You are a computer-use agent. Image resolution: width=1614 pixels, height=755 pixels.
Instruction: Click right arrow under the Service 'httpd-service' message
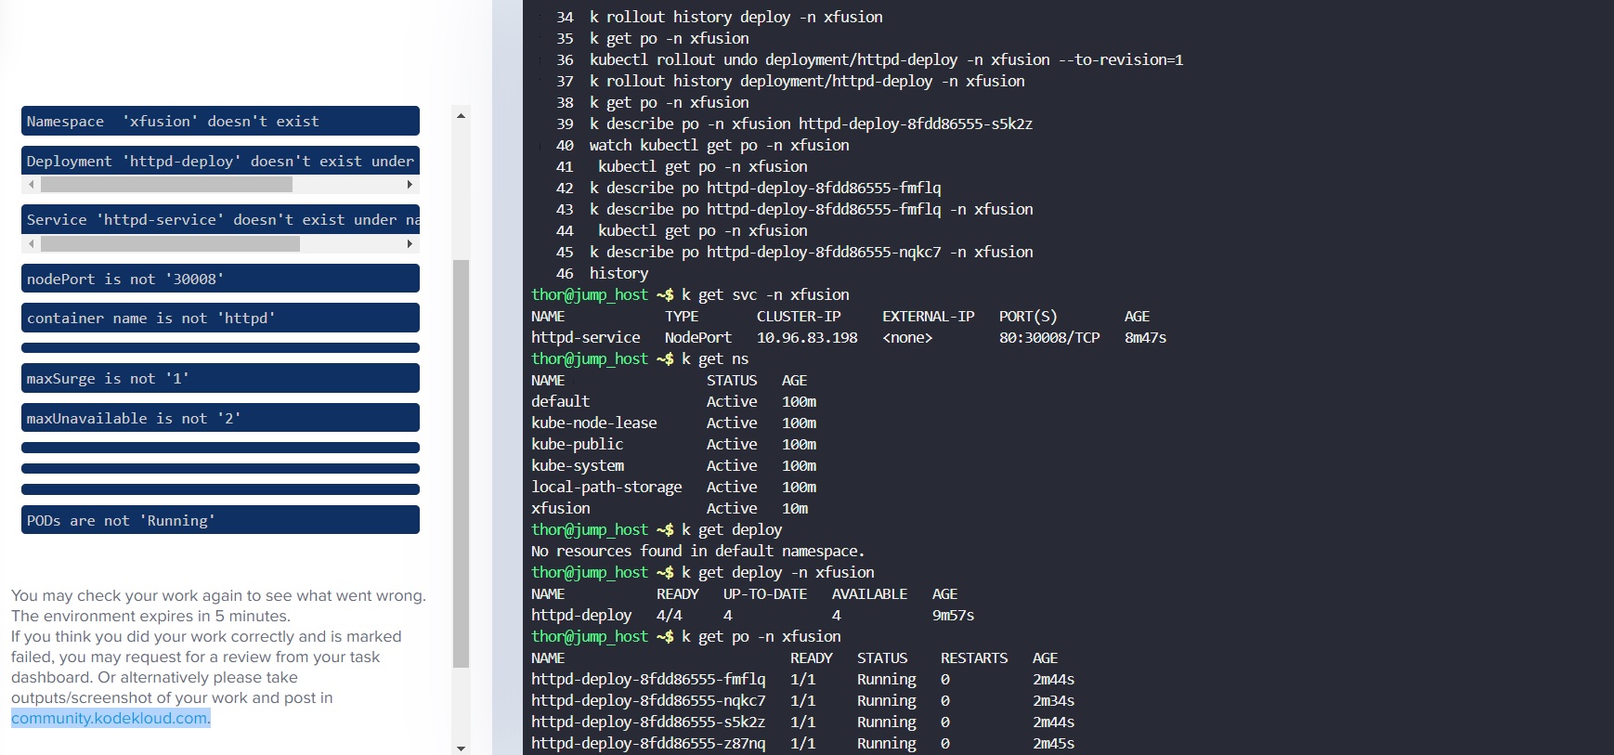tap(410, 244)
